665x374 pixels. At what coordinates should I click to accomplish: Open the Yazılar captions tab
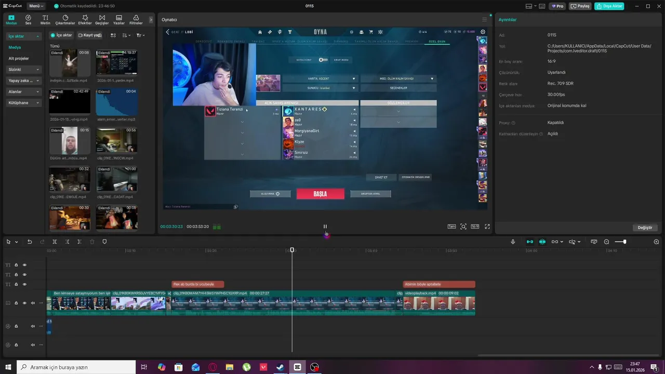point(119,20)
